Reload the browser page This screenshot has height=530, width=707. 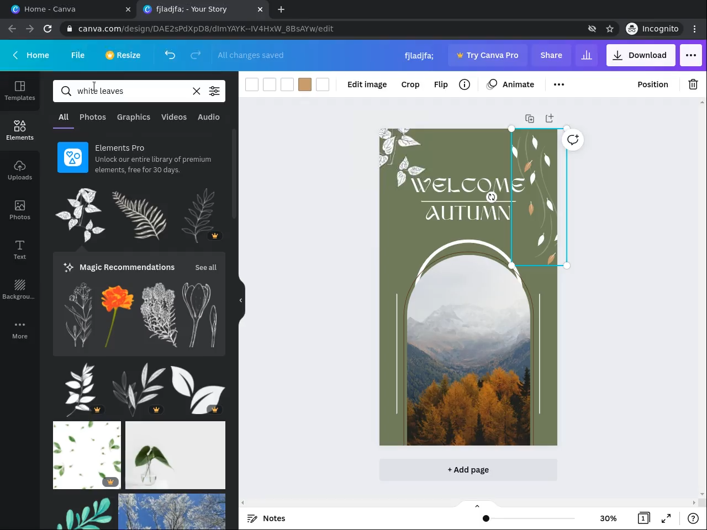click(x=48, y=29)
